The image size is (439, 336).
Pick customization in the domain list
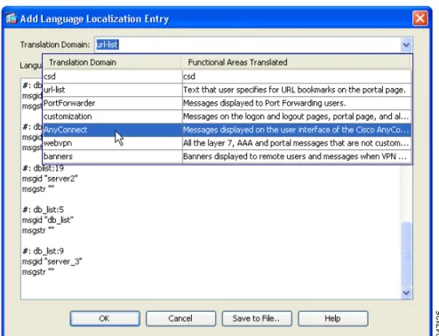point(227,116)
